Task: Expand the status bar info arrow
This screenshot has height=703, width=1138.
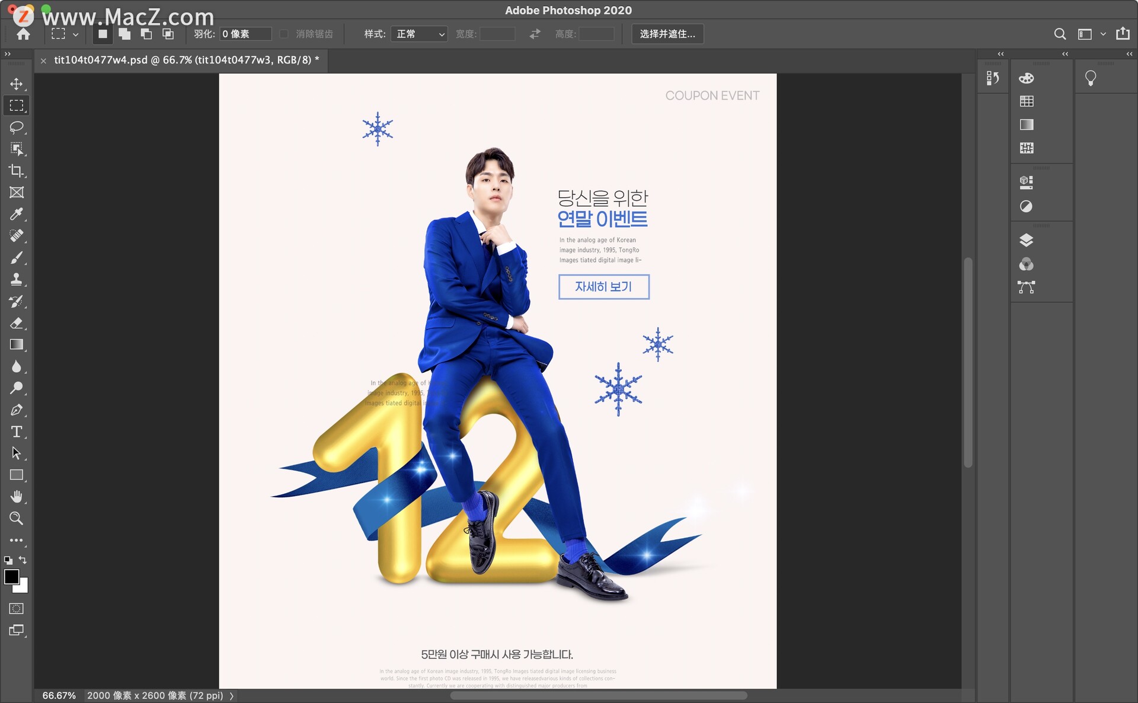Action: pos(232,696)
